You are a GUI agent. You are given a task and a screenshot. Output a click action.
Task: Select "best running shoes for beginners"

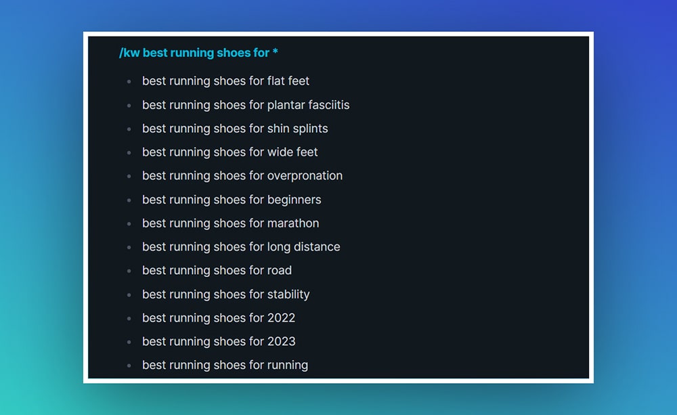point(232,200)
